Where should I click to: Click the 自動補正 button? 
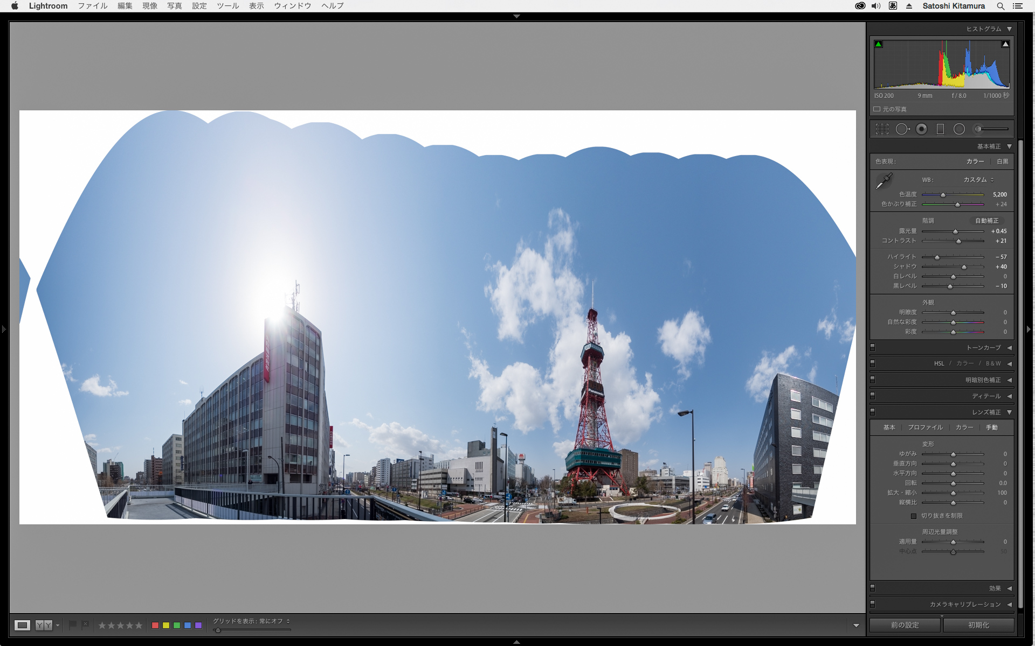[x=986, y=221]
